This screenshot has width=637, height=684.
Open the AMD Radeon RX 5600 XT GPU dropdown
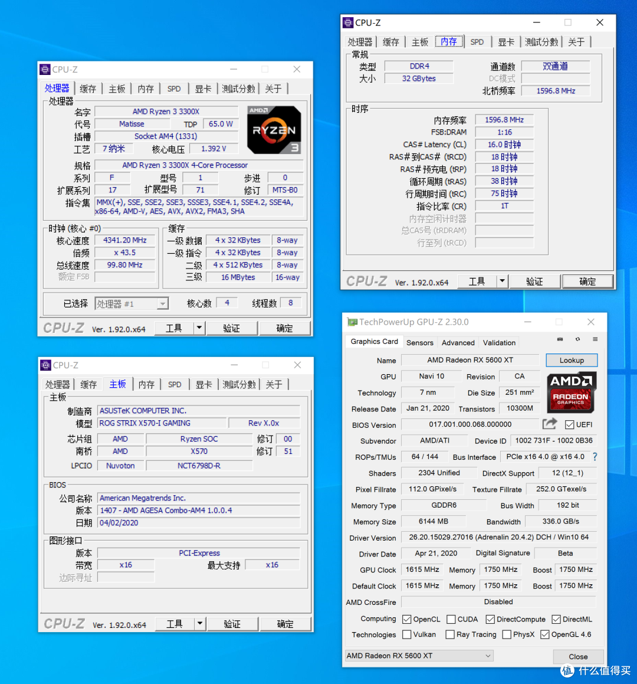(x=419, y=656)
